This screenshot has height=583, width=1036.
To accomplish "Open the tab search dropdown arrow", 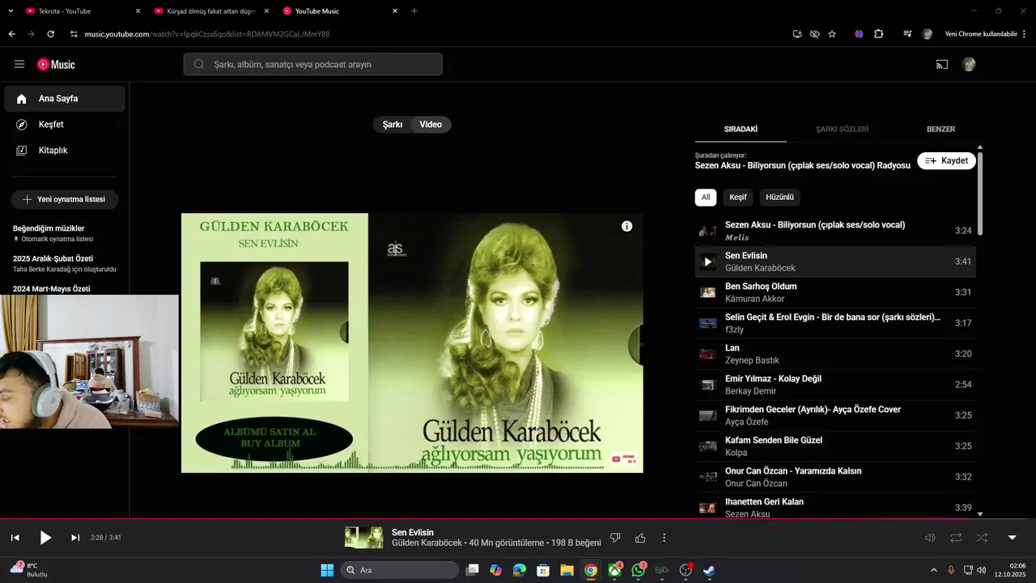I will pyautogui.click(x=10, y=11).
